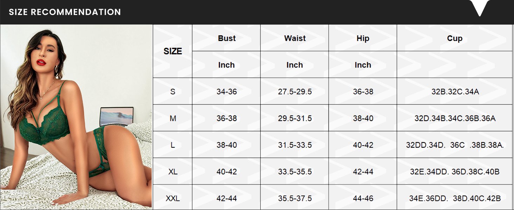The height and width of the screenshot is (210, 514).
Task: Click the SIZE RECOMMENDATION header title
Action: pos(65,12)
